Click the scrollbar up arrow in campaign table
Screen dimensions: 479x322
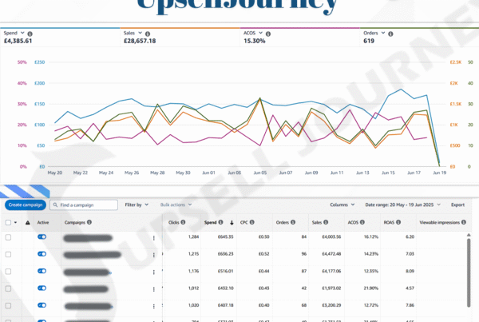pos(469,235)
